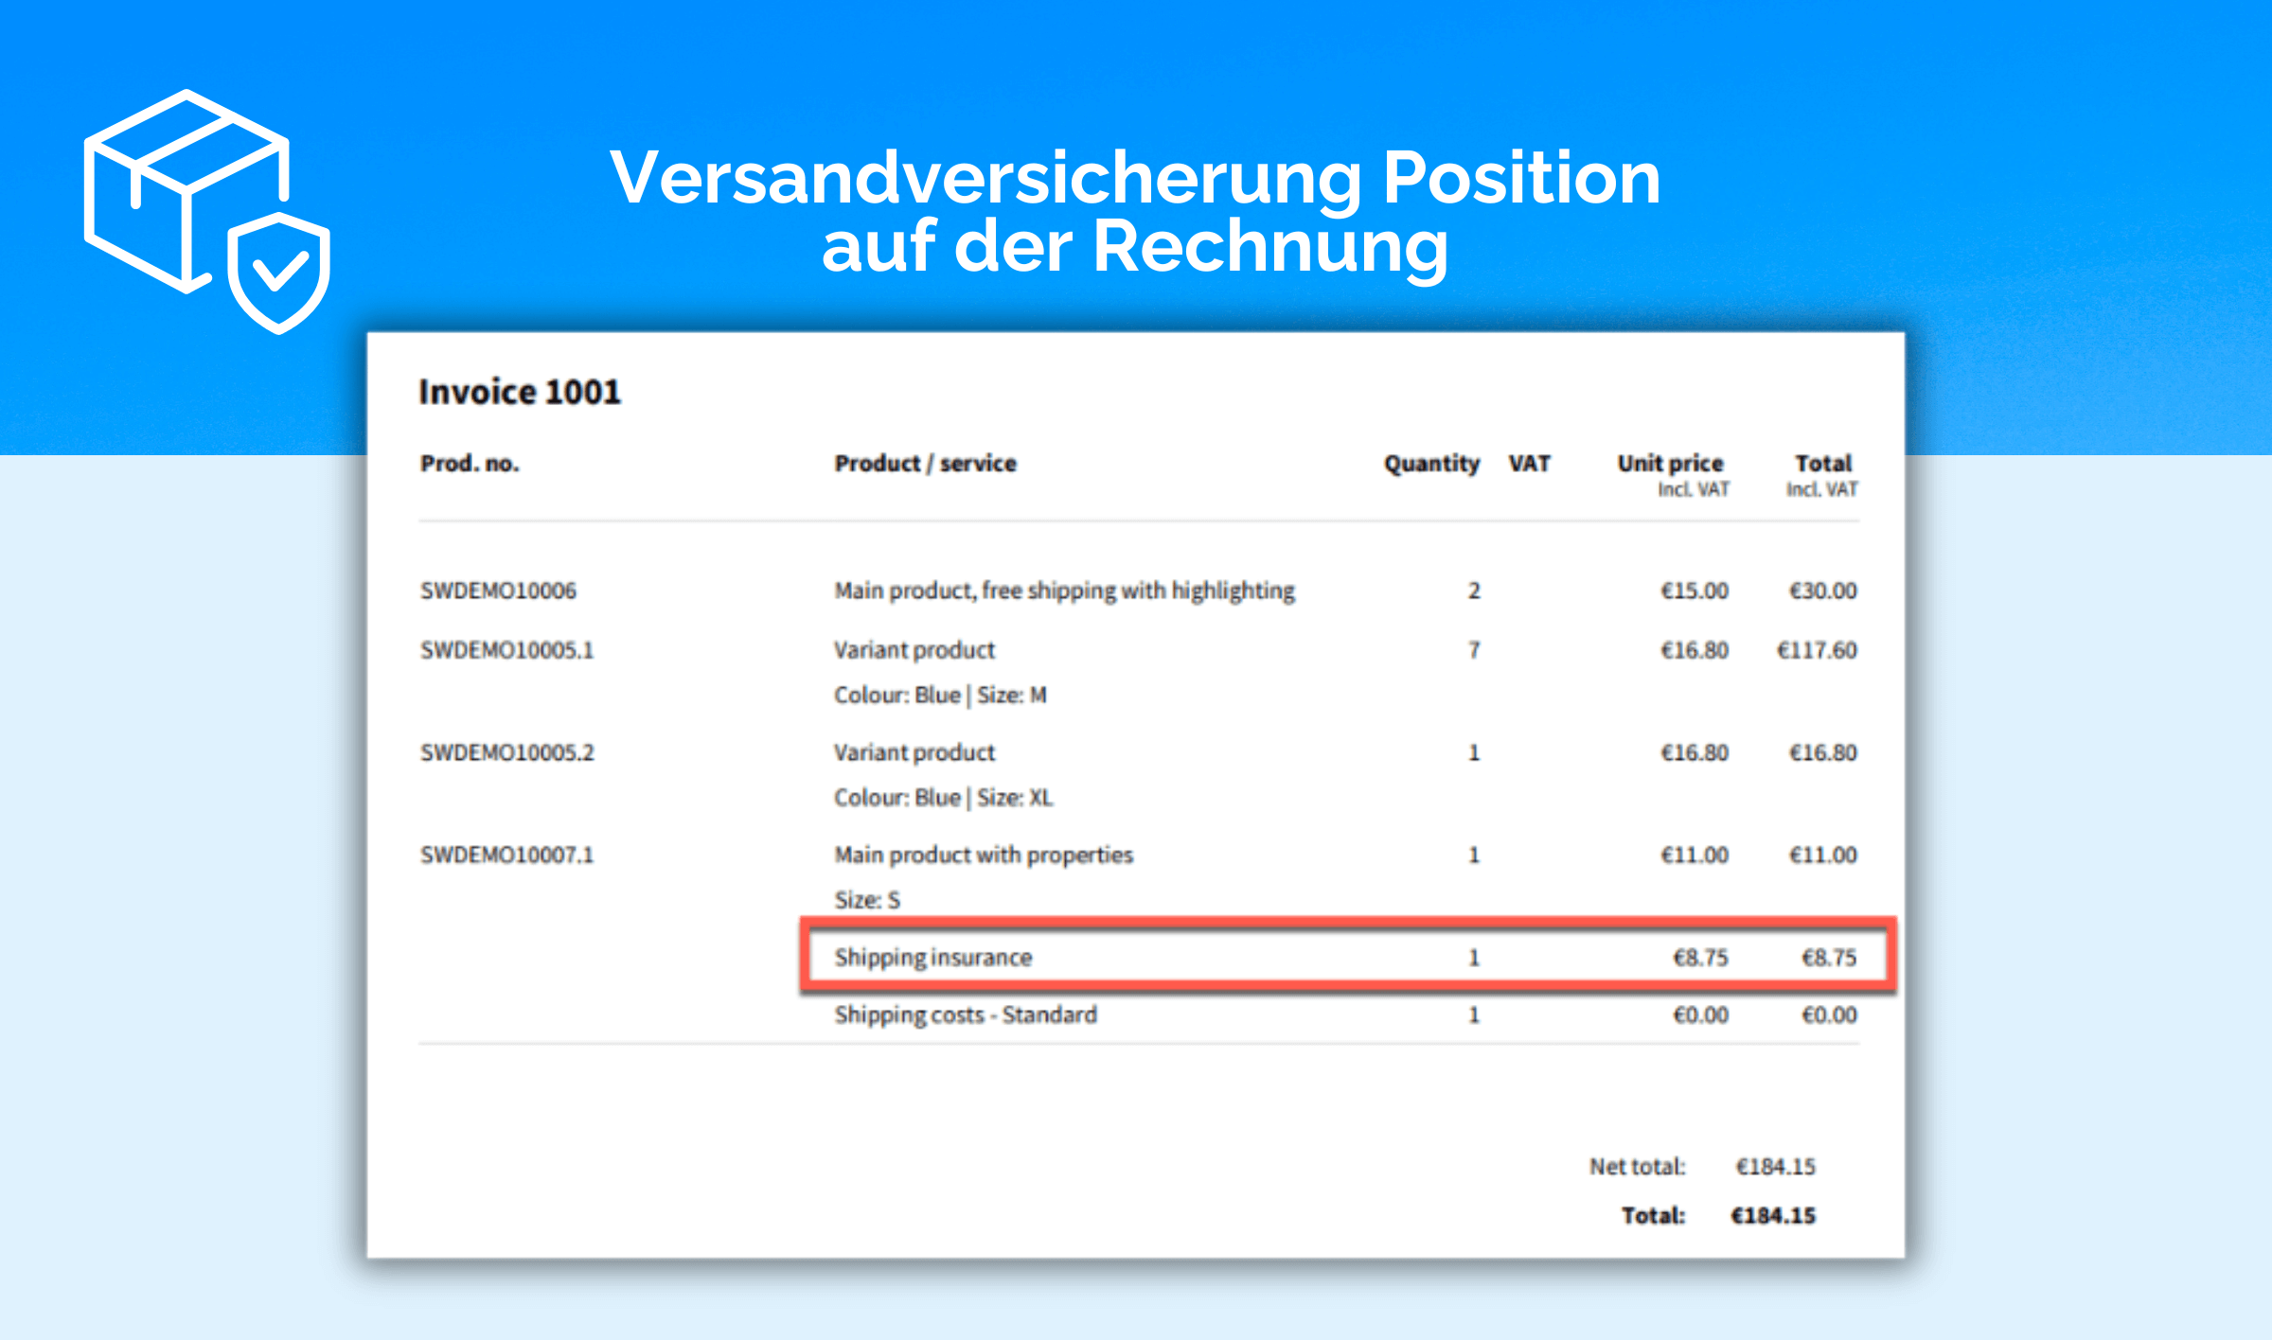This screenshot has height=1340, width=2272.
Task: Click the 'VAT' column header
Action: point(1529,464)
